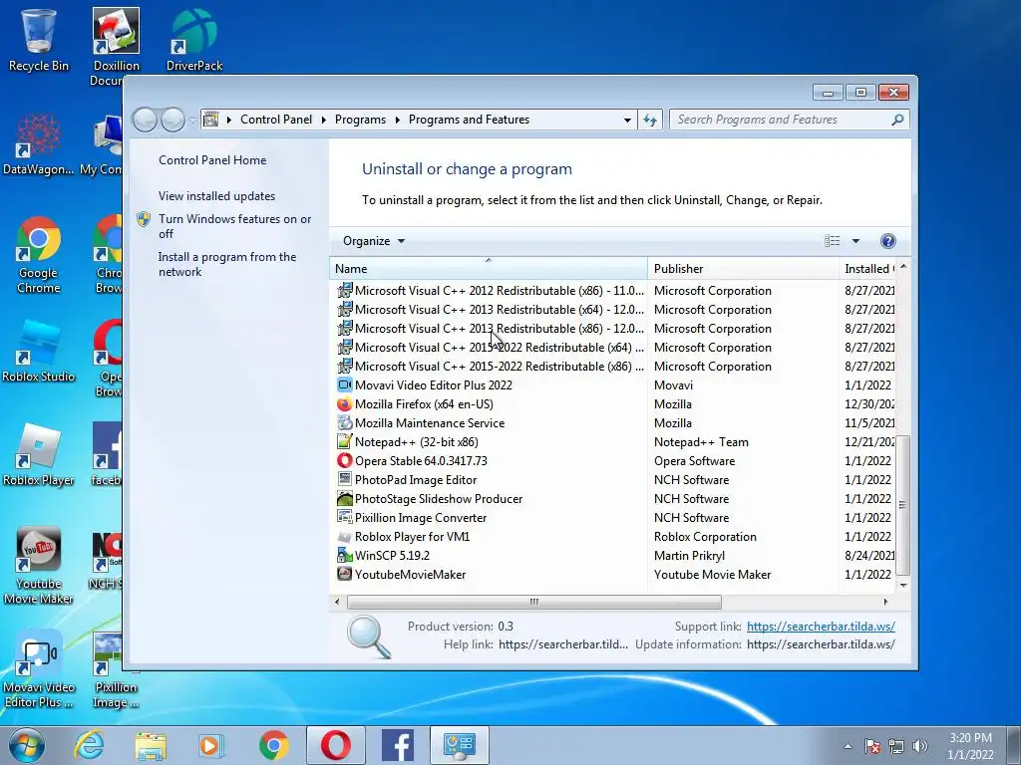Open Windows Explorer from the taskbar
The image size is (1021, 765).
(x=151, y=745)
